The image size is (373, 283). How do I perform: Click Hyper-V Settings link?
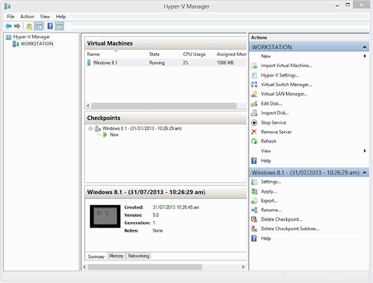pyautogui.click(x=279, y=75)
